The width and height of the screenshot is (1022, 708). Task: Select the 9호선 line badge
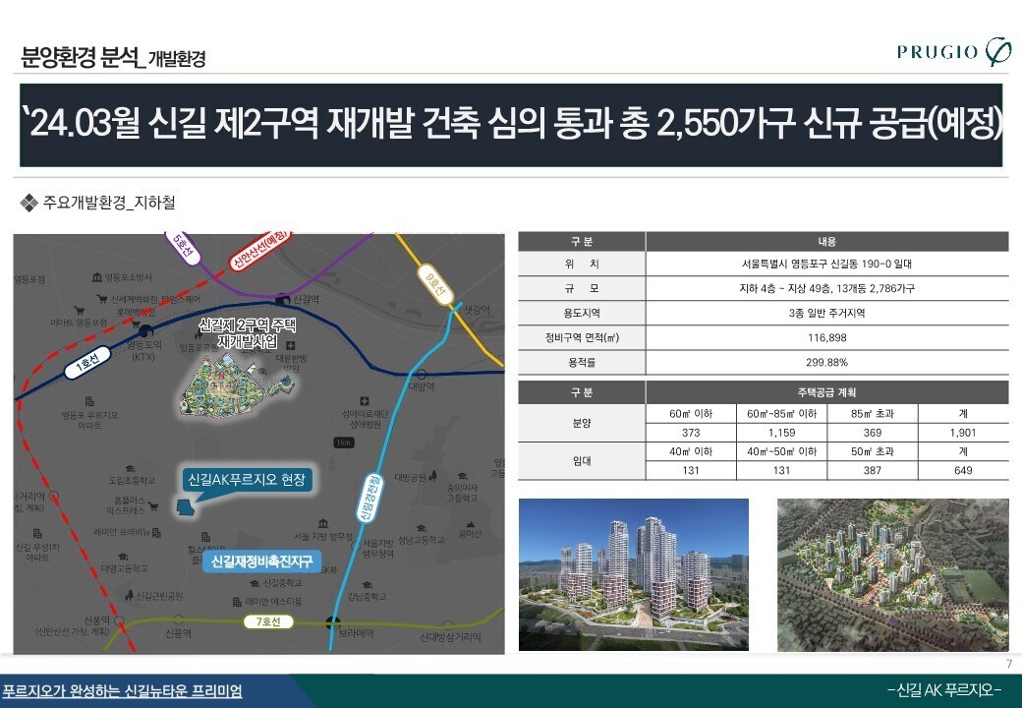(x=434, y=284)
